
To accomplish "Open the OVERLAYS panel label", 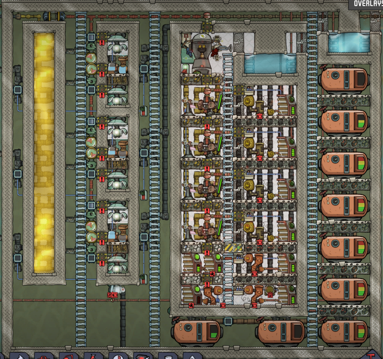I will pos(368,4).
